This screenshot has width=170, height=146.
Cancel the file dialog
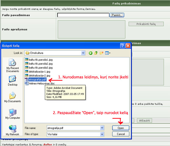click(x=121, y=134)
